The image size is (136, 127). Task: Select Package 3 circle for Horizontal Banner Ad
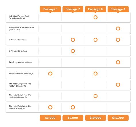[x=96, y=96]
